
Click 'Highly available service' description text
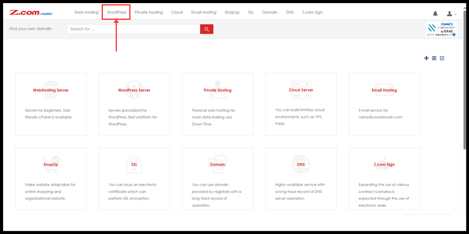coord(300,191)
